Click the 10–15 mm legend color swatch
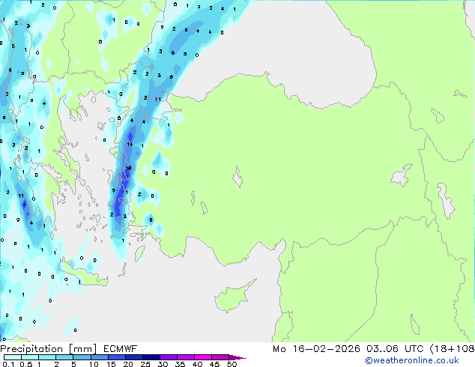Image resolution: width=475 pixels, height=367 pixels. coord(100,357)
